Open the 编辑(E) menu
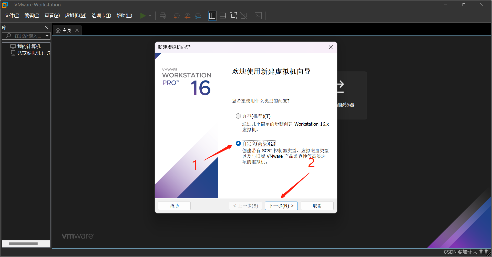 pyautogui.click(x=32, y=16)
